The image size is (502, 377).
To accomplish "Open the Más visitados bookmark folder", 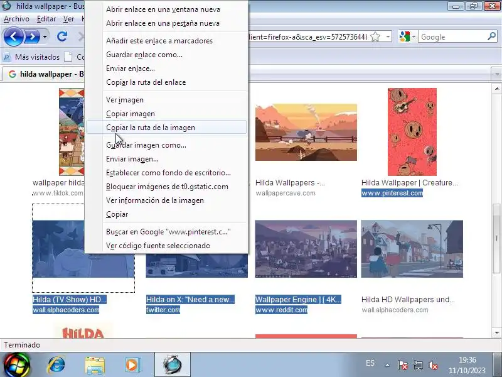I will click(31, 57).
